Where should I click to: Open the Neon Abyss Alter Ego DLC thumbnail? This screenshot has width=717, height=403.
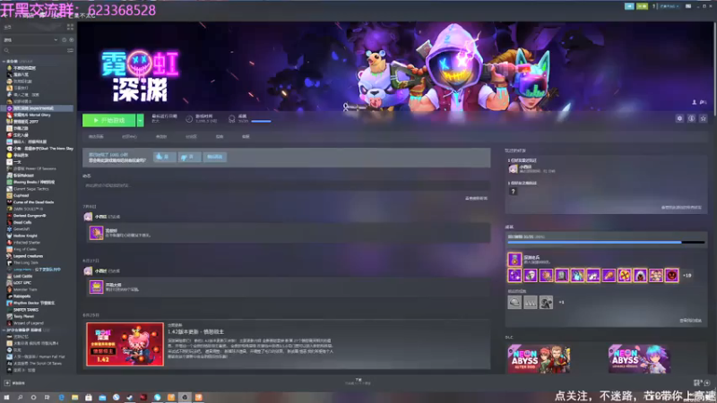pyautogui.click(x=539, y=359)
